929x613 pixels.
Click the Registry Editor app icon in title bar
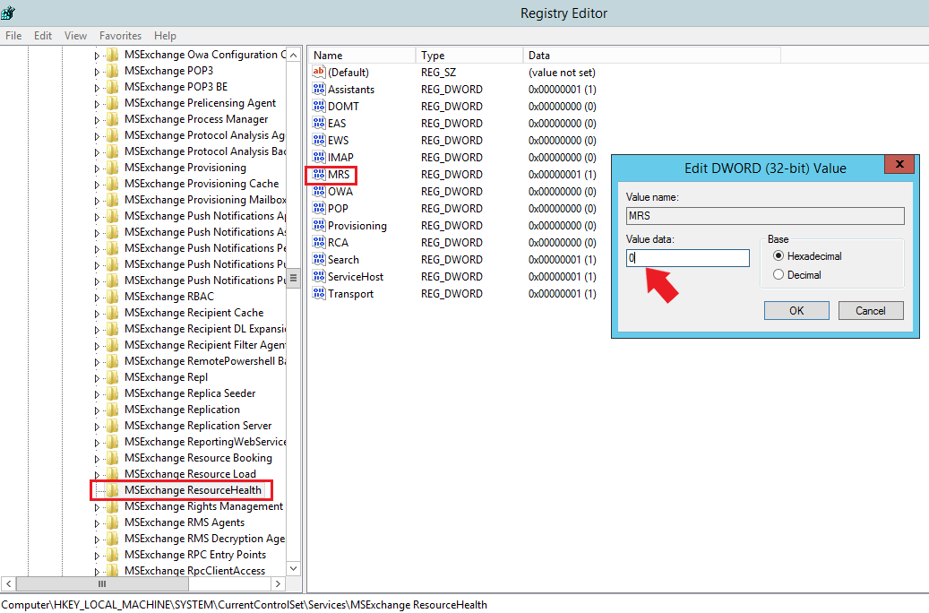[x=8, y=13]
